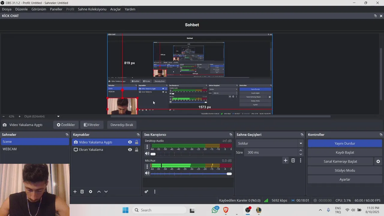
Task: Adjust the Mic/Aux volume slider handle
Action: (x=229, y=174)
